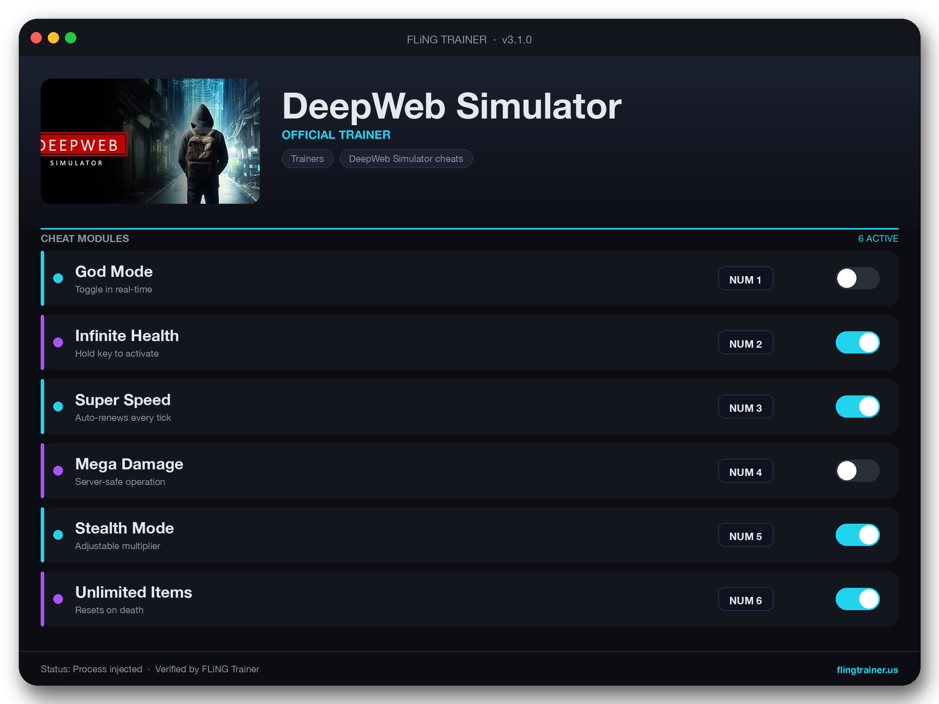Select the Infinite Health title text

point(127,336)
